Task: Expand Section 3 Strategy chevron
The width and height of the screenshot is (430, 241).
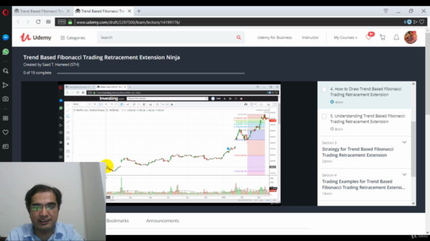Action: [404, 143]
